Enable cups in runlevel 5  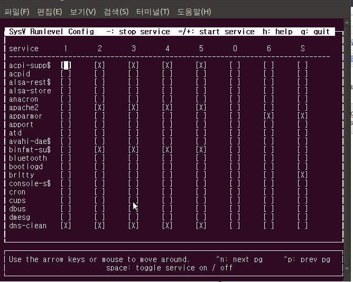[x=201, y=200]
